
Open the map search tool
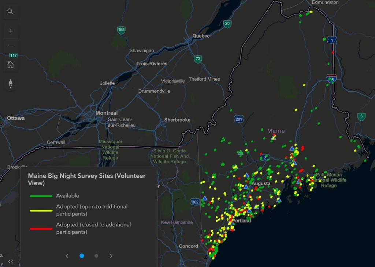10,11
